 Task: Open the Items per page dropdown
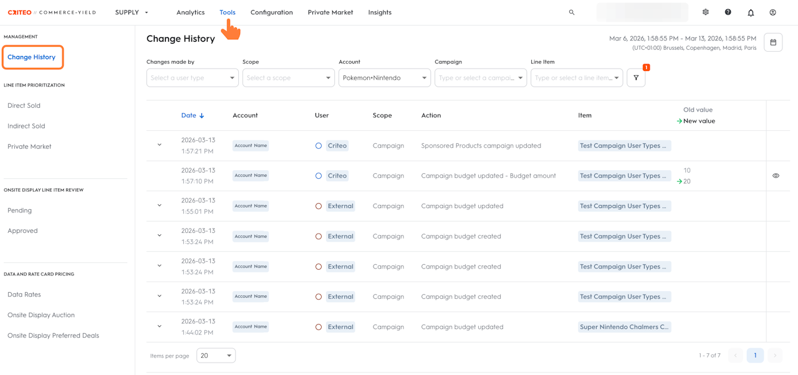[x=216, y=356]
